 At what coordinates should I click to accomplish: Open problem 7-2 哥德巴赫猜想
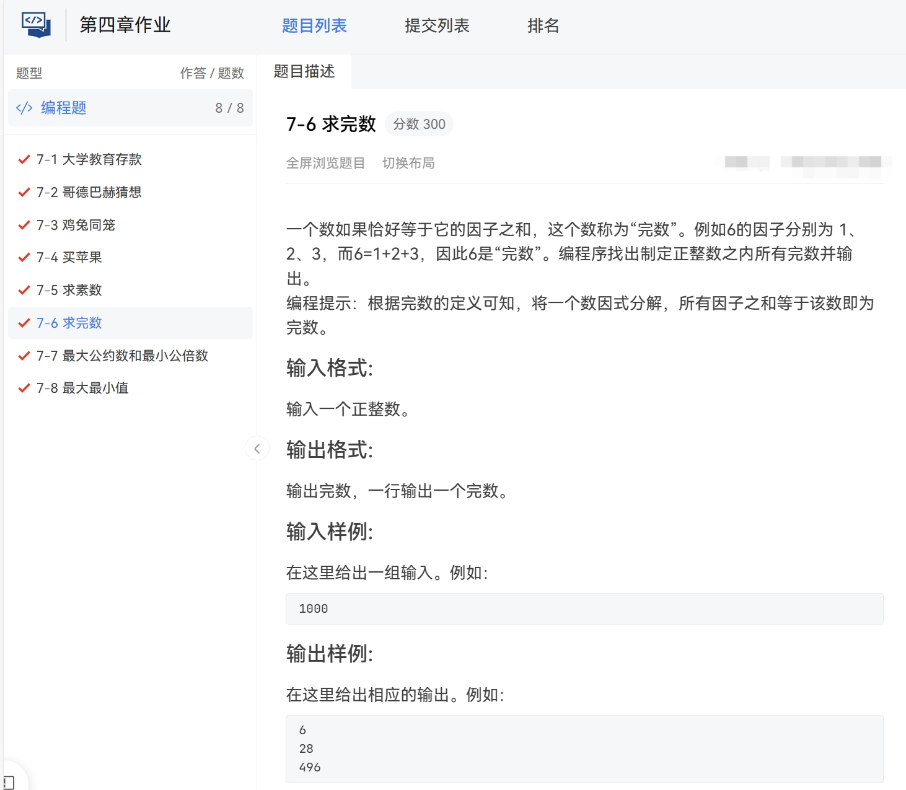(x=130, y=192)
